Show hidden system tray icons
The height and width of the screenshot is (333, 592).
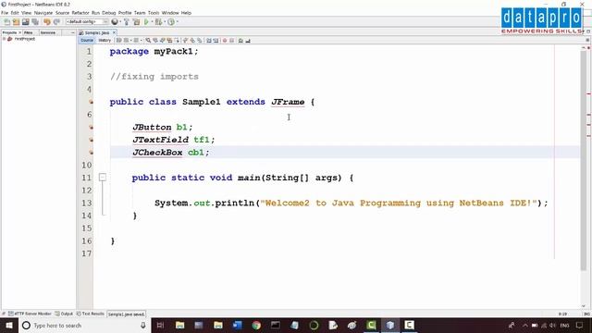click(x=524, y=325)
